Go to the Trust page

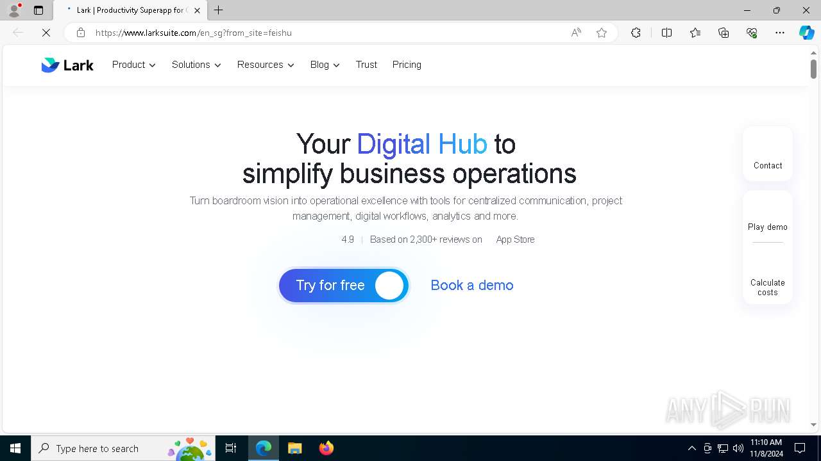tap(366, 65)
